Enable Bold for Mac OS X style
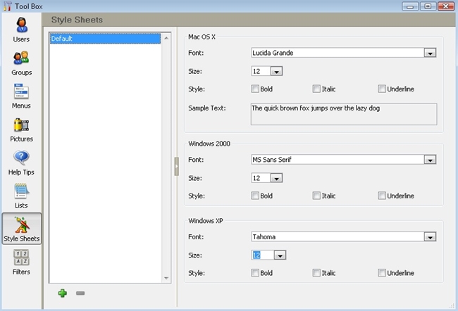This screenshot has width=458, height=311. click(255, 89)
